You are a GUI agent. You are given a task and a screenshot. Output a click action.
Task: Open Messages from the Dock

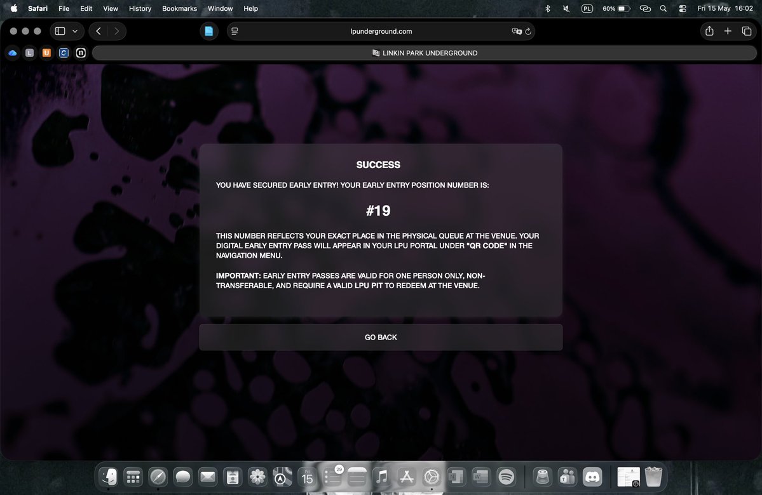click(x=183, y=477)
